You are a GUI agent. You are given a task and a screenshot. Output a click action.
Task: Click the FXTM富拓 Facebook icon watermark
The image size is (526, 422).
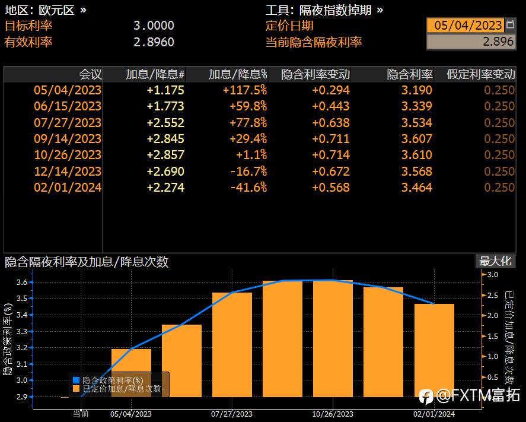(428, 396)
